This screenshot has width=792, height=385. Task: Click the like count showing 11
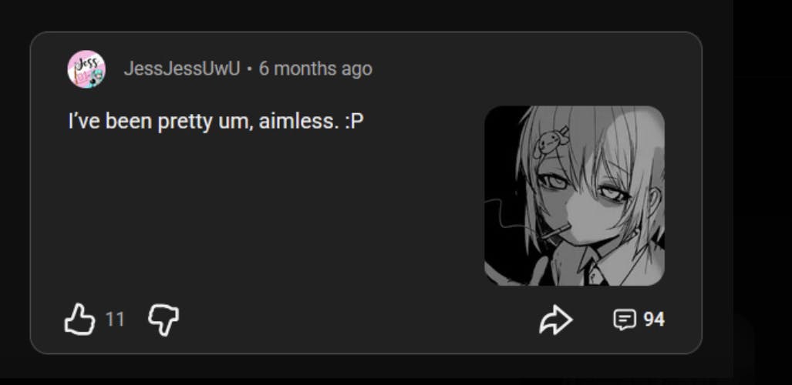click(115, 320)
